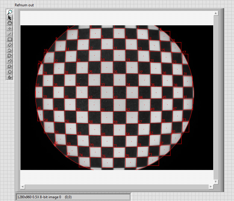Select the Line drawing tool
Image resolution: width=234 pixels, height=201 pixels.
(10, 34)
